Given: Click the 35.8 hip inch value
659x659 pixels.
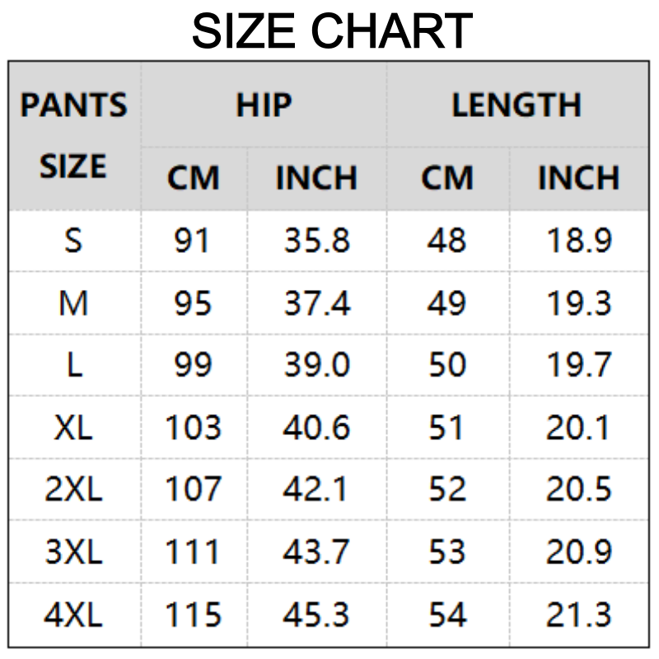Looking at the screenshot, I should pyautogui.click(x=317, y=241).
